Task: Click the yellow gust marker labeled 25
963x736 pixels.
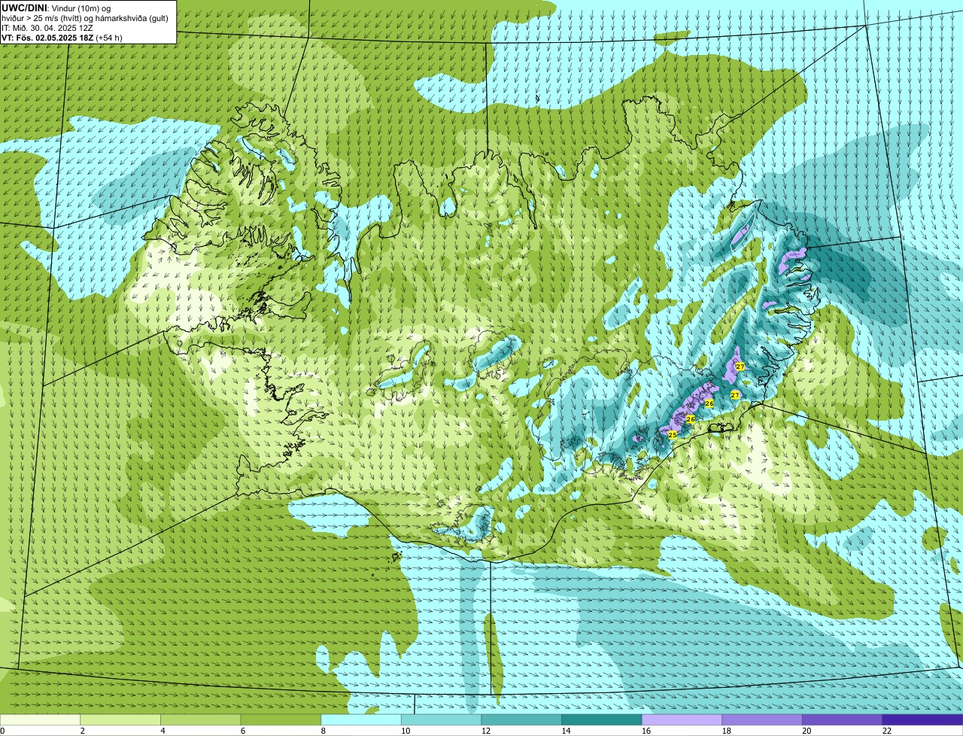Action: 672,434
